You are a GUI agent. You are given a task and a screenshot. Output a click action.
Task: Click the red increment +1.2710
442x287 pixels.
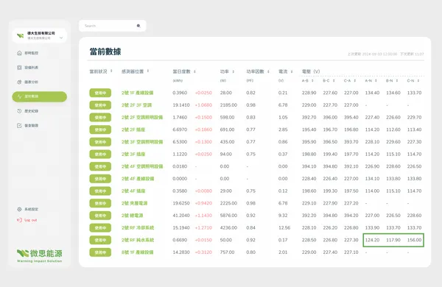(203, 228)
